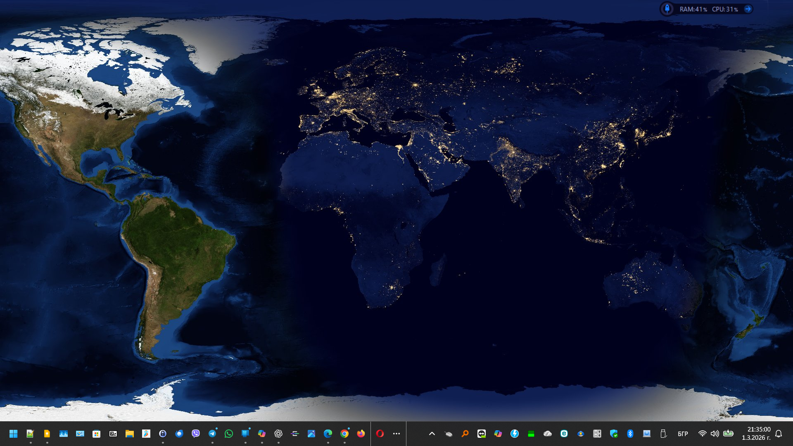793x446 pixels.
Task: Open the notifications bell
Action: pos(779,434)
